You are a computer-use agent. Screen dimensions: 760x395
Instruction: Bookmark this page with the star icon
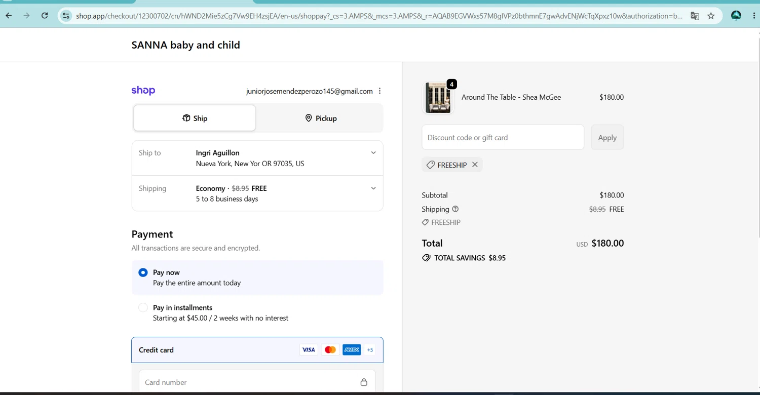click(711, 16)
